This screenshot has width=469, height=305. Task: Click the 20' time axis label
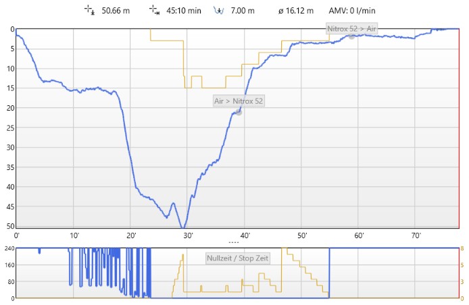point(131,235)
